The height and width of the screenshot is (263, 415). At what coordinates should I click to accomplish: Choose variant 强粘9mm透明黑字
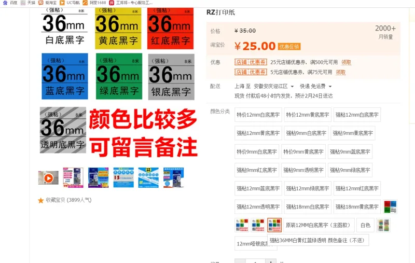point(303,170)
